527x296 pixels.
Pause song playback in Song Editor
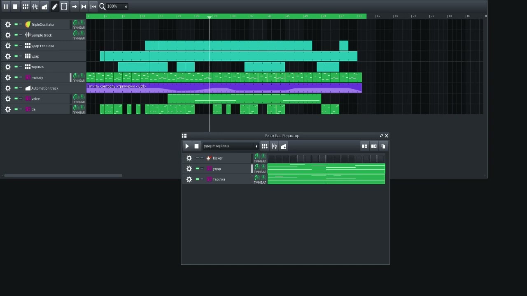(x=6, y=6)
